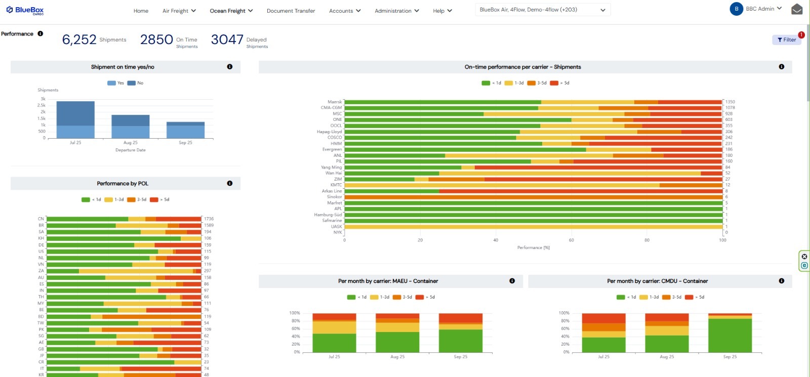810x377 pixels.
Task: Click the BBC Admin user avatar
Action: pos(736,9)
